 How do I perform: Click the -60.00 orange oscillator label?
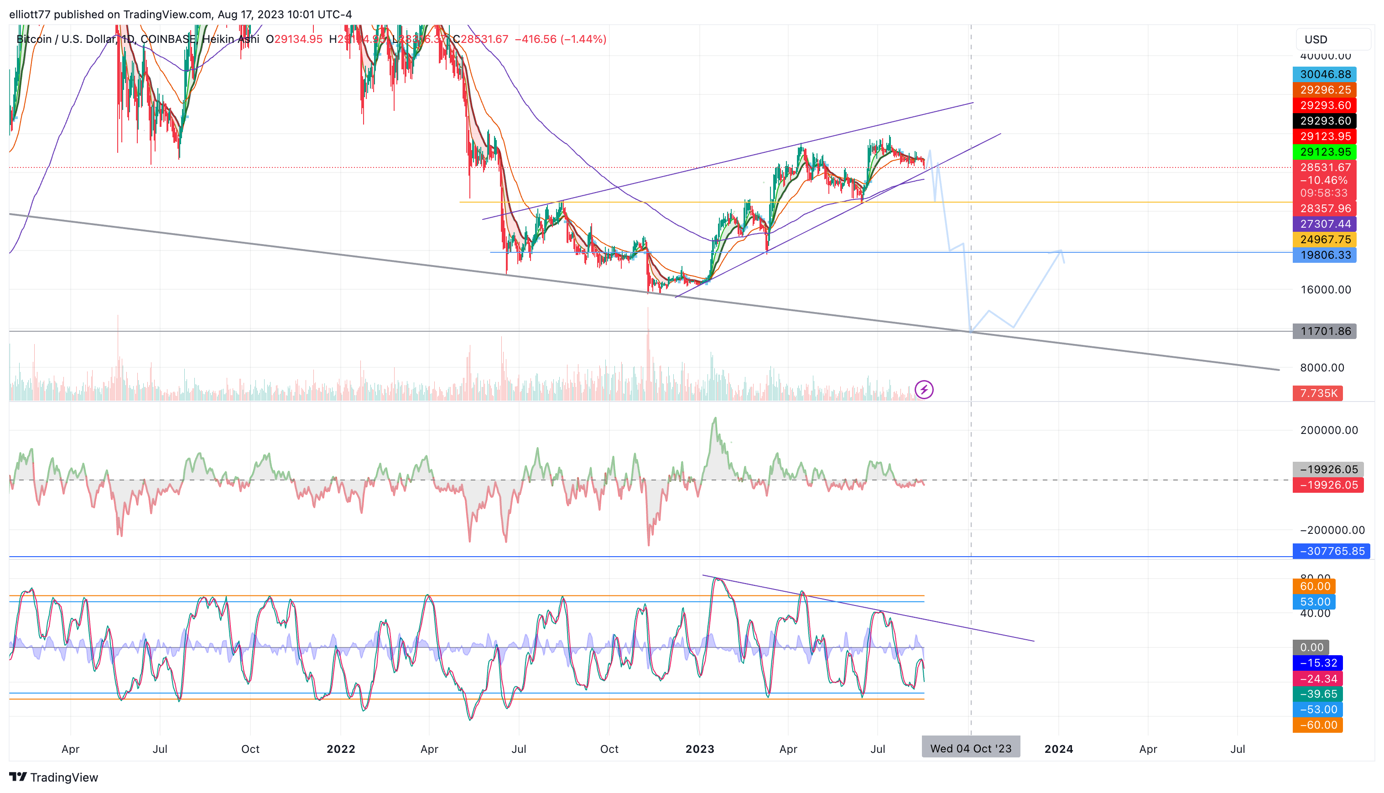point(1317,725)
